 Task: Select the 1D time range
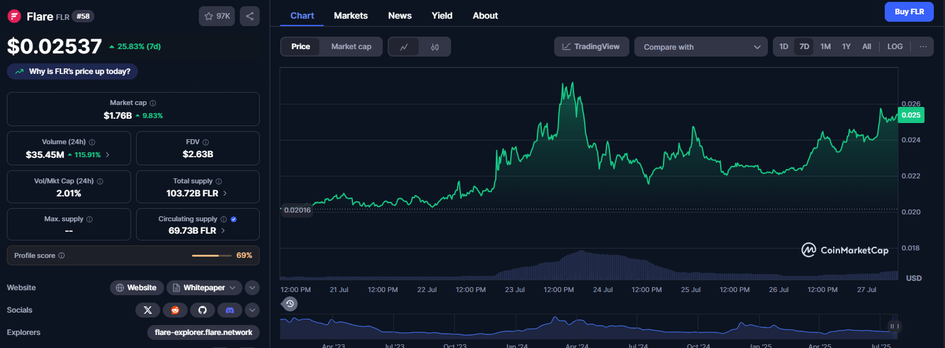coord(783,47)
